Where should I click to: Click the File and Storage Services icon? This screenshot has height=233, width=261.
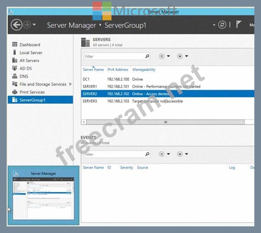click(15, 84)
